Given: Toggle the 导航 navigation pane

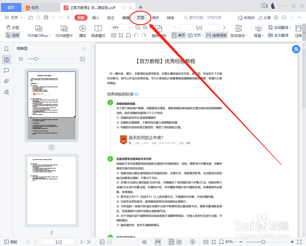Looking at the screenshot, I should [x=11, y=242].
